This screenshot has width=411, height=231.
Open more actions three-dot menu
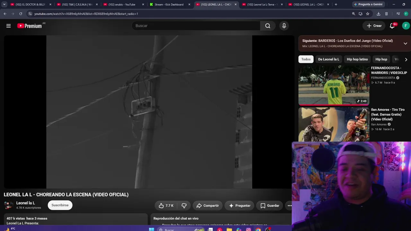[x=289, y=206]
